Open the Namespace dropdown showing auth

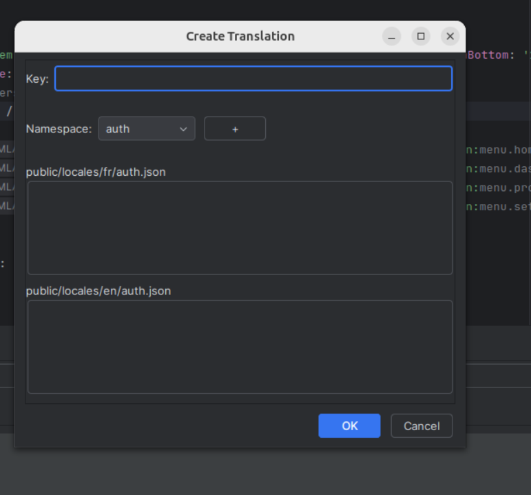tap(147, 129)
